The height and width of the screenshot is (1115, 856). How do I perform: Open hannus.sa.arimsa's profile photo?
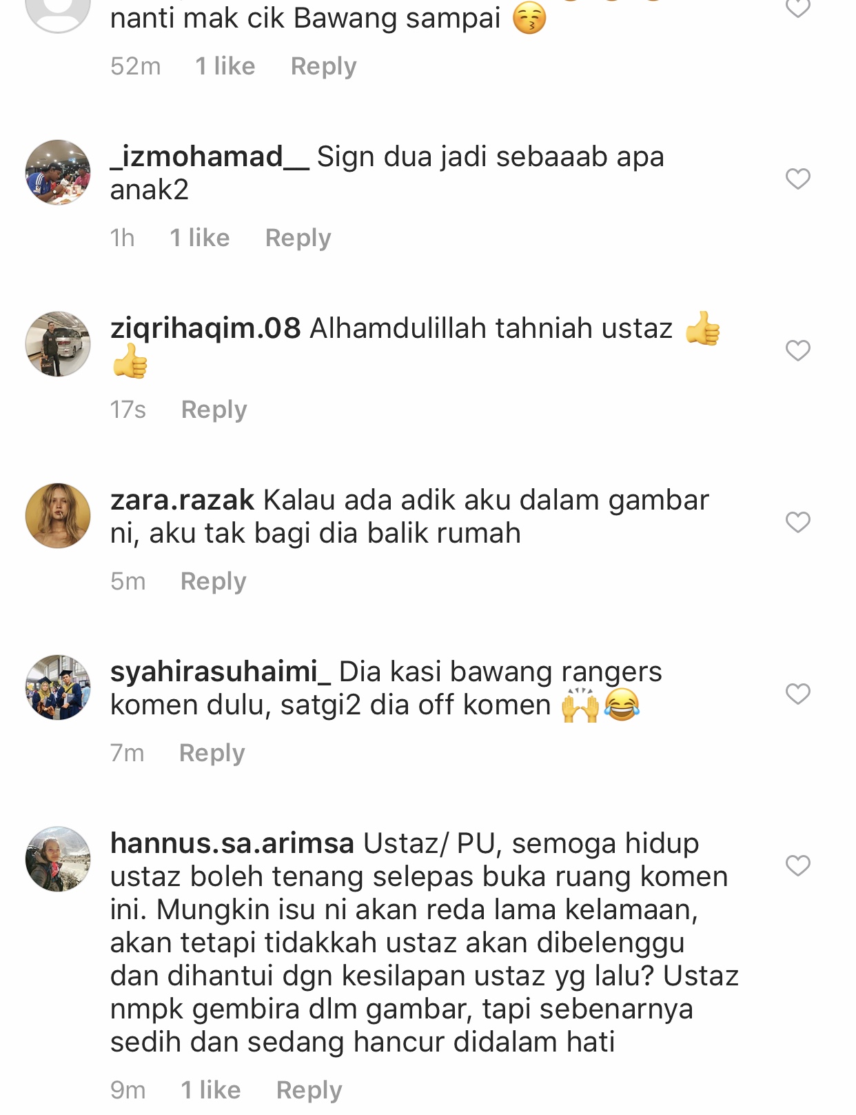tap(58, 859)
